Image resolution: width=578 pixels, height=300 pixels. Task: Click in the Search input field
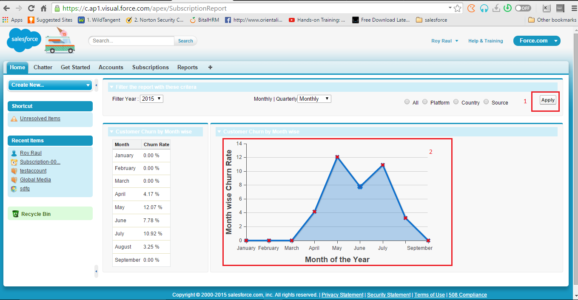tap(132, 41)
